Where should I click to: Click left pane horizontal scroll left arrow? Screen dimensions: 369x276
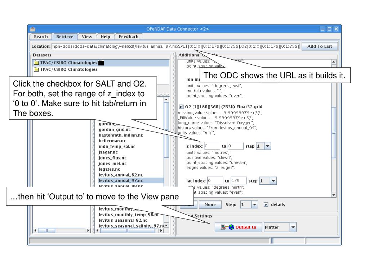coord(35,230)
